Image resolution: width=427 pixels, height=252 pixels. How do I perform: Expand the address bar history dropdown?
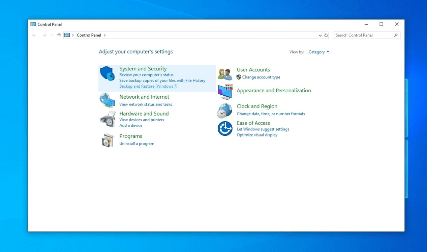click(x=320, y=35)
